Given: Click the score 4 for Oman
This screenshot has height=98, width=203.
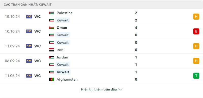Looking at the screenshot, I should tap(136, 28).
